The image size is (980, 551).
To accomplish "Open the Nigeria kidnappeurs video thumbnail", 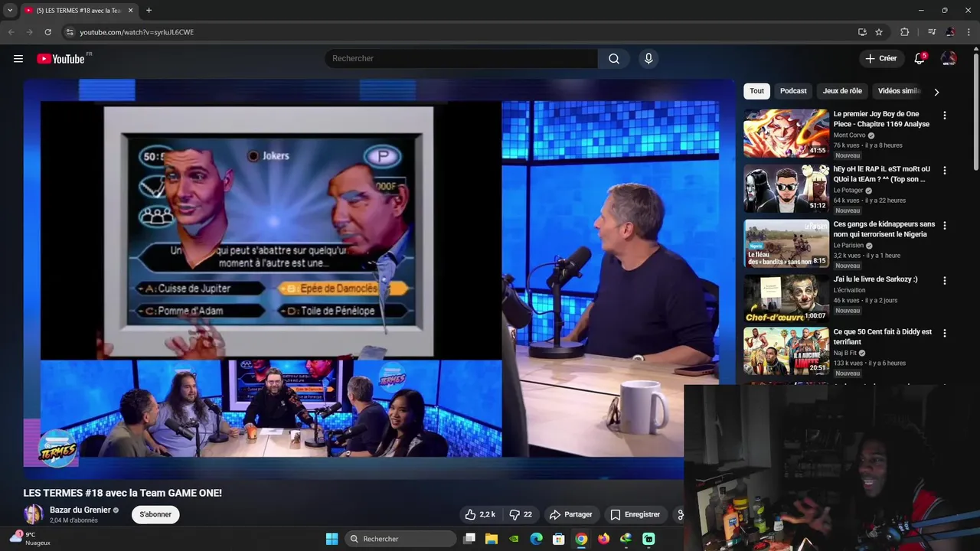I will [x=786, y=243].
